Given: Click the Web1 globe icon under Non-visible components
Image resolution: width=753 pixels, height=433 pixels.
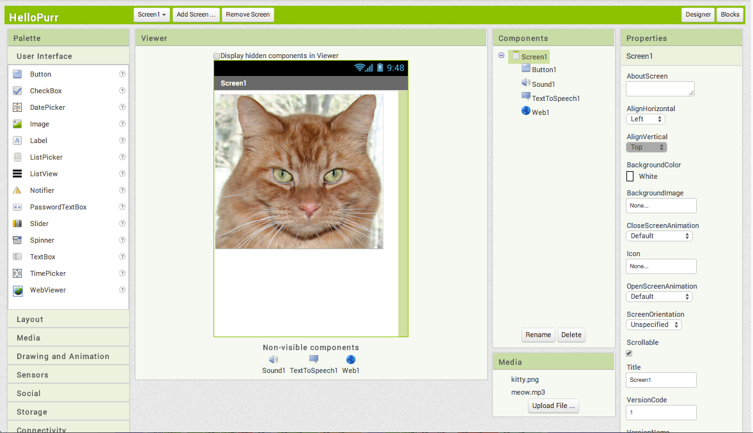Looking at the screenshot, I should tap(350, 360).
